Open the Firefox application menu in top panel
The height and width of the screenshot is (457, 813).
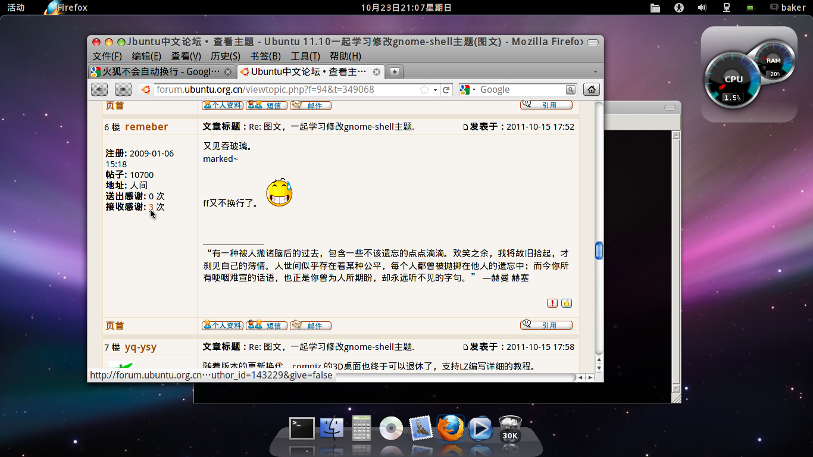point(67,8)
